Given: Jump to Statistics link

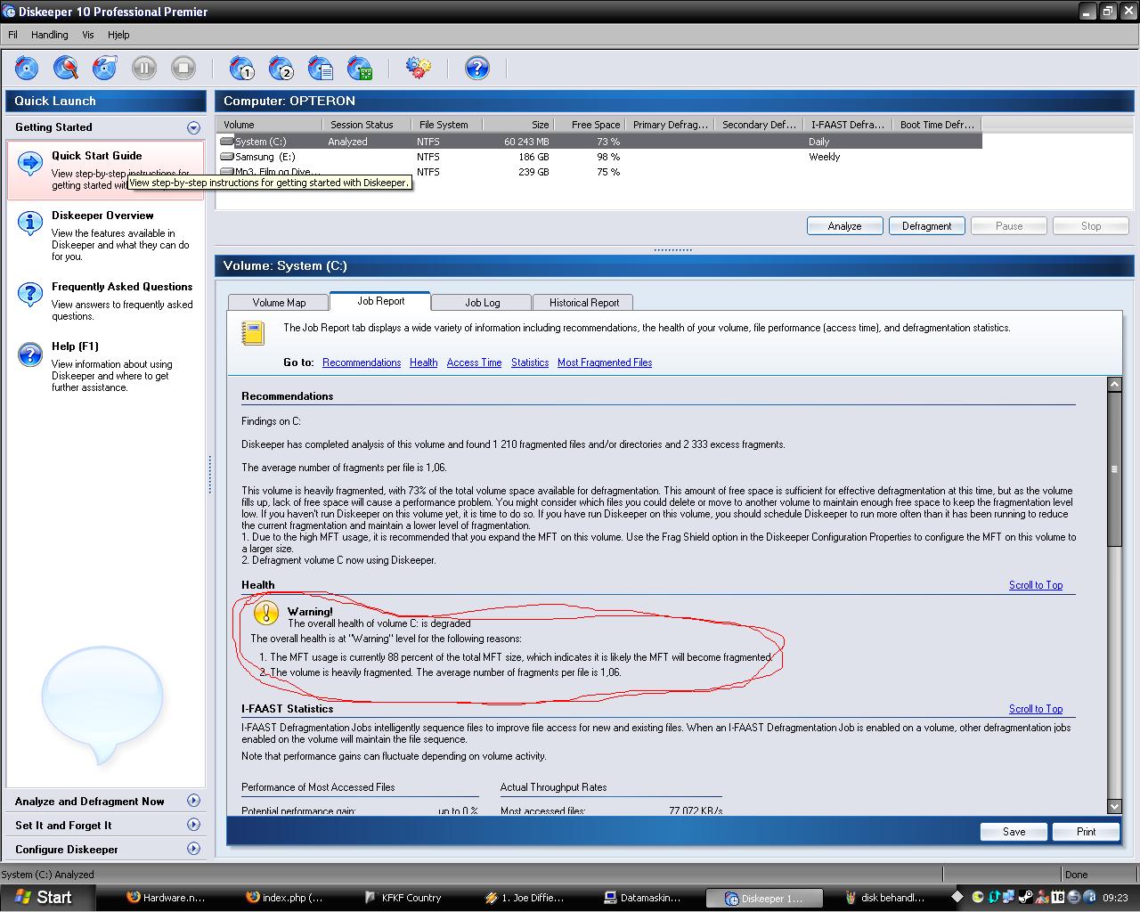Looking at the screenshot, I should point(530,362).
